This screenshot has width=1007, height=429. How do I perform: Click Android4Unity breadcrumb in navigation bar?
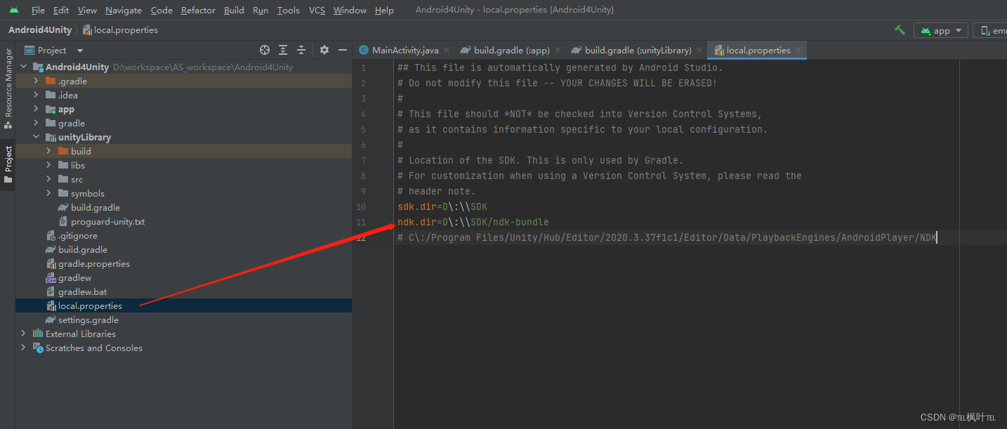(x=40, y=30)
